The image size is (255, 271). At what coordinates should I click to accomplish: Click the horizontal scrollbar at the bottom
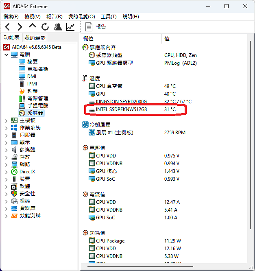140,267
